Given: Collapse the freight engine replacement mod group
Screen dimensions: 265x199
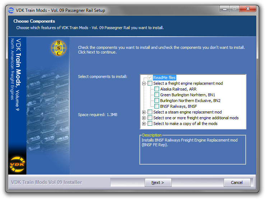Looking at the screenshot, I should click(x=144, y=83).
